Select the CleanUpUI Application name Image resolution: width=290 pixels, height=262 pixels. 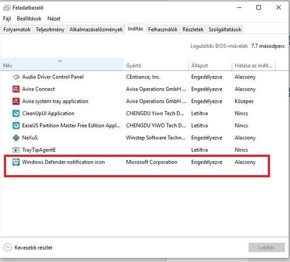click(48, 113)
